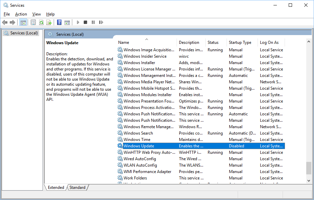Click the gear icon beside Windows Update

pos(120,146)
